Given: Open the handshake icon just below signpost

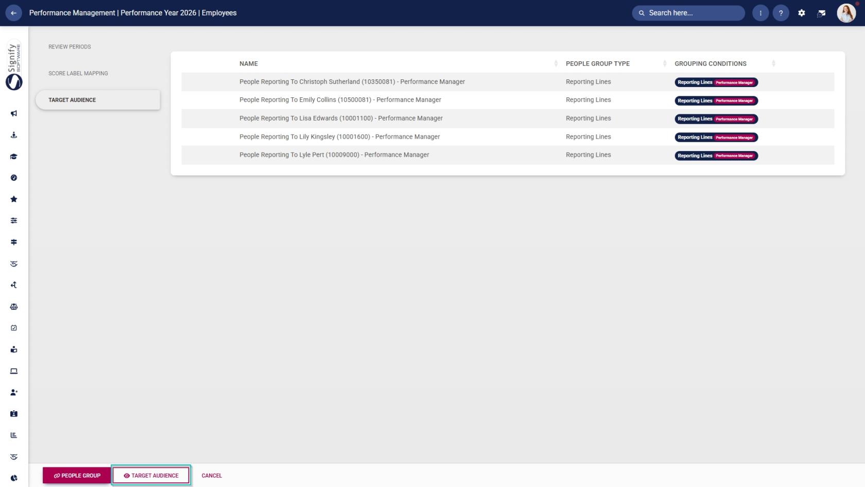Looking at the screenshot, I should click(x=14, y=264).
